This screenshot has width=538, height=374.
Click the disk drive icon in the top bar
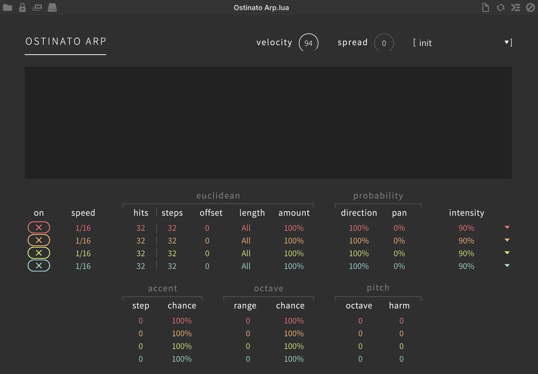(x=52, y=7)
